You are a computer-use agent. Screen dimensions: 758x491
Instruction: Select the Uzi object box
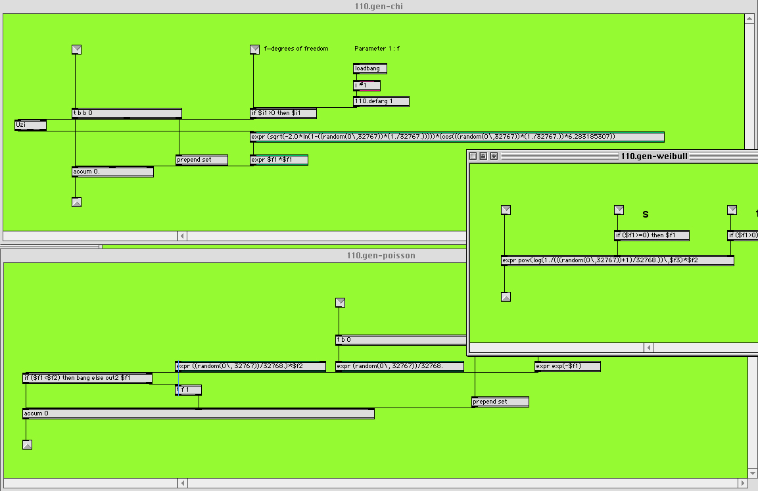pos(31,125)
